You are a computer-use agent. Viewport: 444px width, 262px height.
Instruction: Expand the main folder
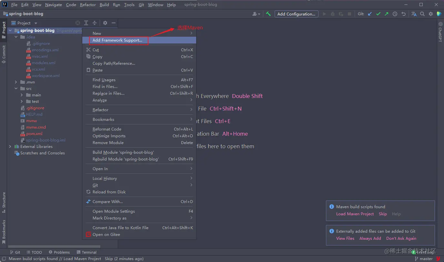pos(22,95)
